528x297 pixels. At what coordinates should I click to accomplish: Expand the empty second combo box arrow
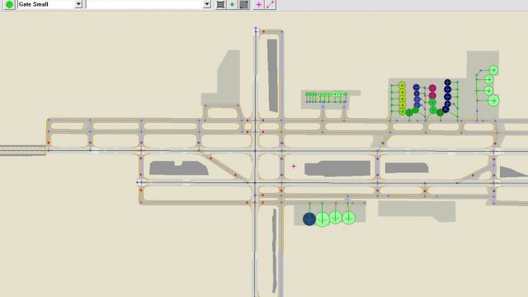click(x=207, y=4)
